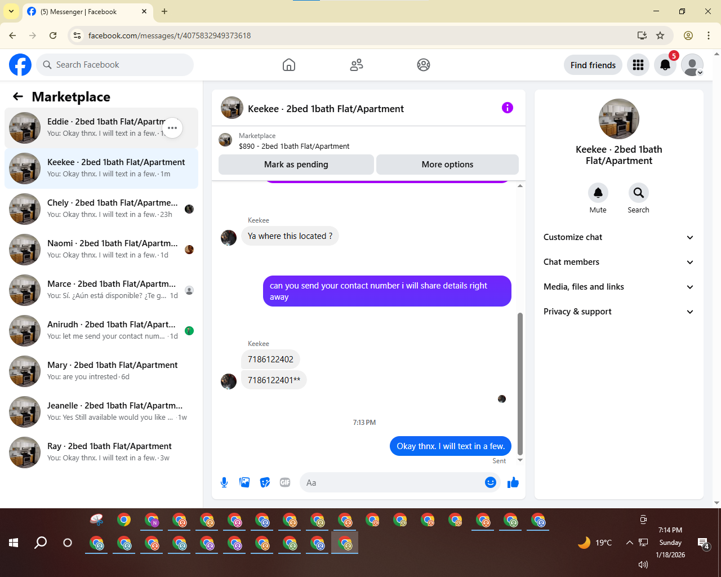Open the Facebook menu grid icon
Screen dimensions: 721x577
(638, 65)
